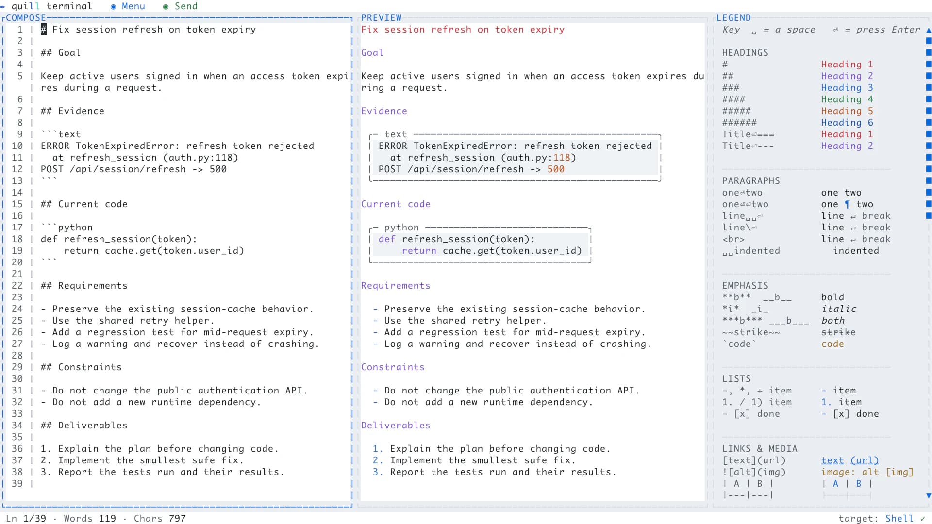932x524 pixels.
Task: Click 'one ¶ two' example in legend
Action: [x=847, y=204]
